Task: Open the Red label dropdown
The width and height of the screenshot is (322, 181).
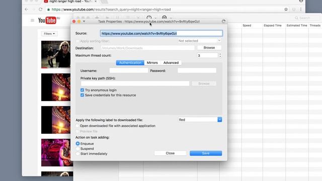Action: (x=200, y=120)
